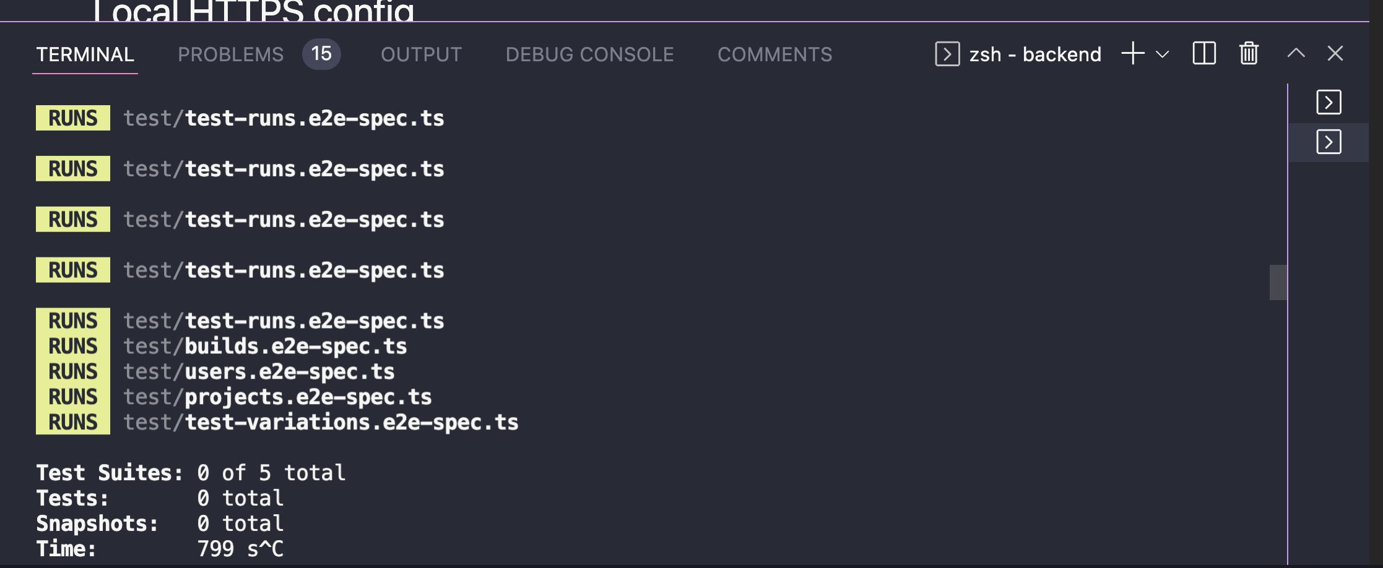Collapse the terminal panel with the X icon
1383x568 pixels.
click(x=1335, y=54)
